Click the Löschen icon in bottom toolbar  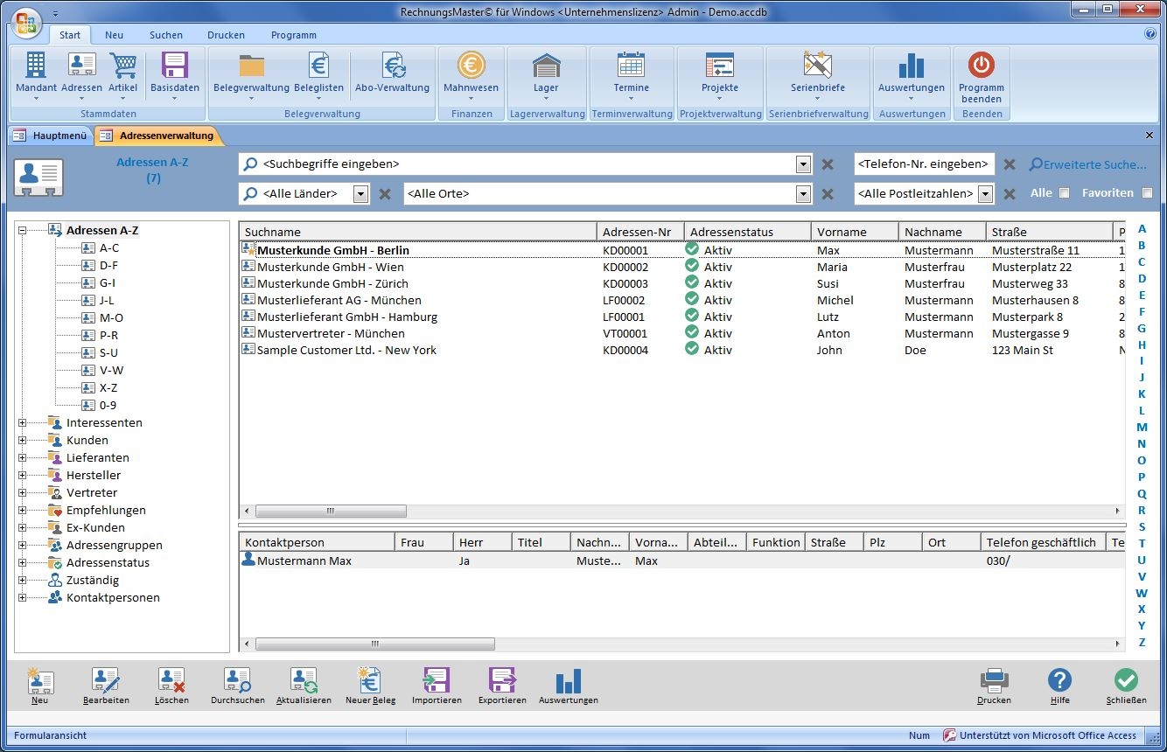pyautogui.click(x=171, y=682)
